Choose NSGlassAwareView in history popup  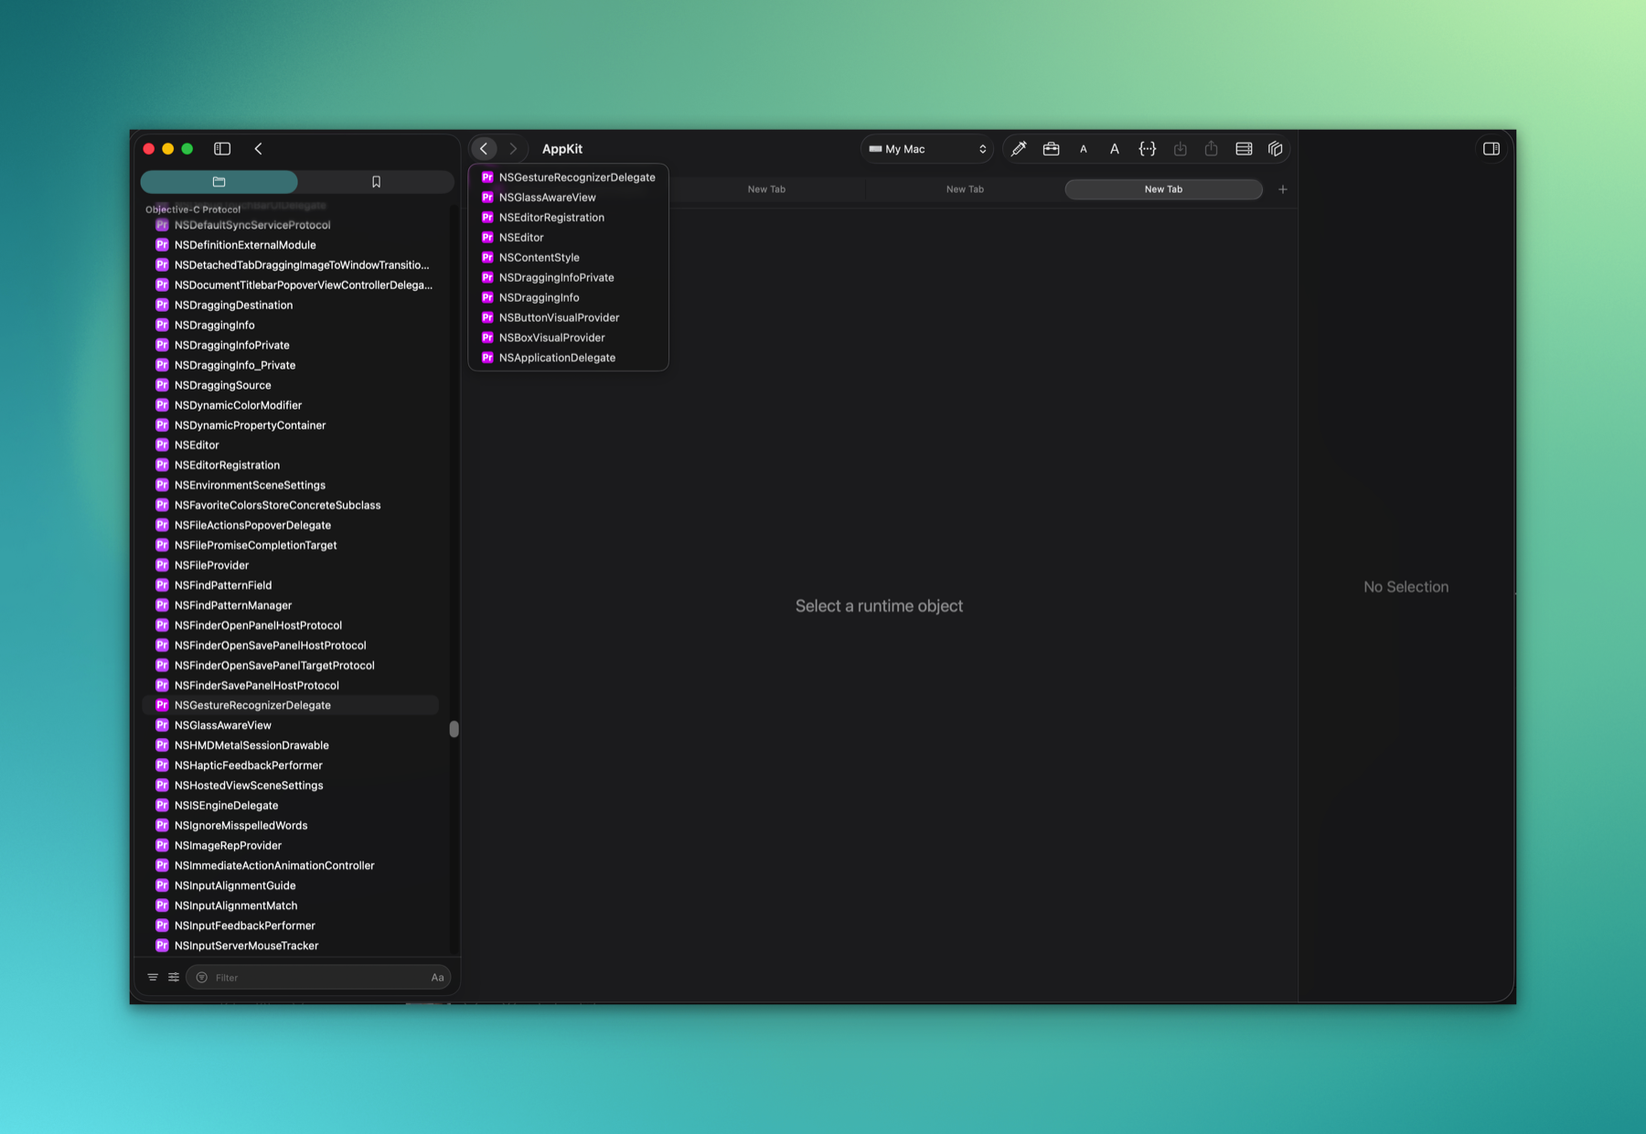click(568, 198)
